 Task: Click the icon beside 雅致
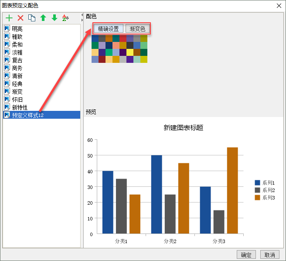coord(7,37)
